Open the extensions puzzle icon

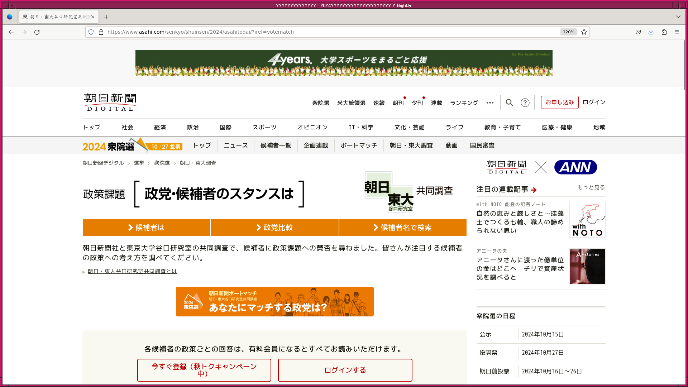click(x=664, y=32)
